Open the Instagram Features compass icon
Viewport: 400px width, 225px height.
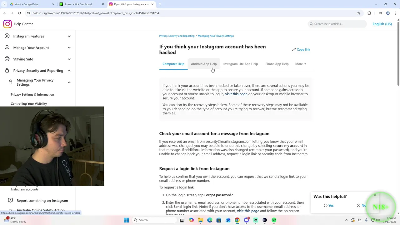7,36
